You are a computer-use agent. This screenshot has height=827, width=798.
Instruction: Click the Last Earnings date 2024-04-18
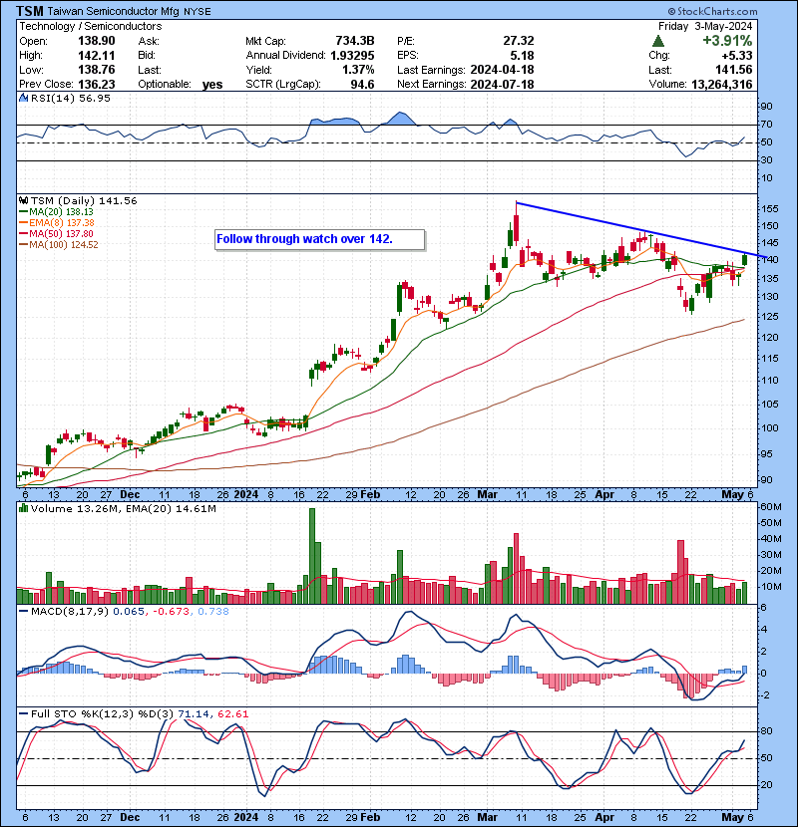tap(502, 70)
